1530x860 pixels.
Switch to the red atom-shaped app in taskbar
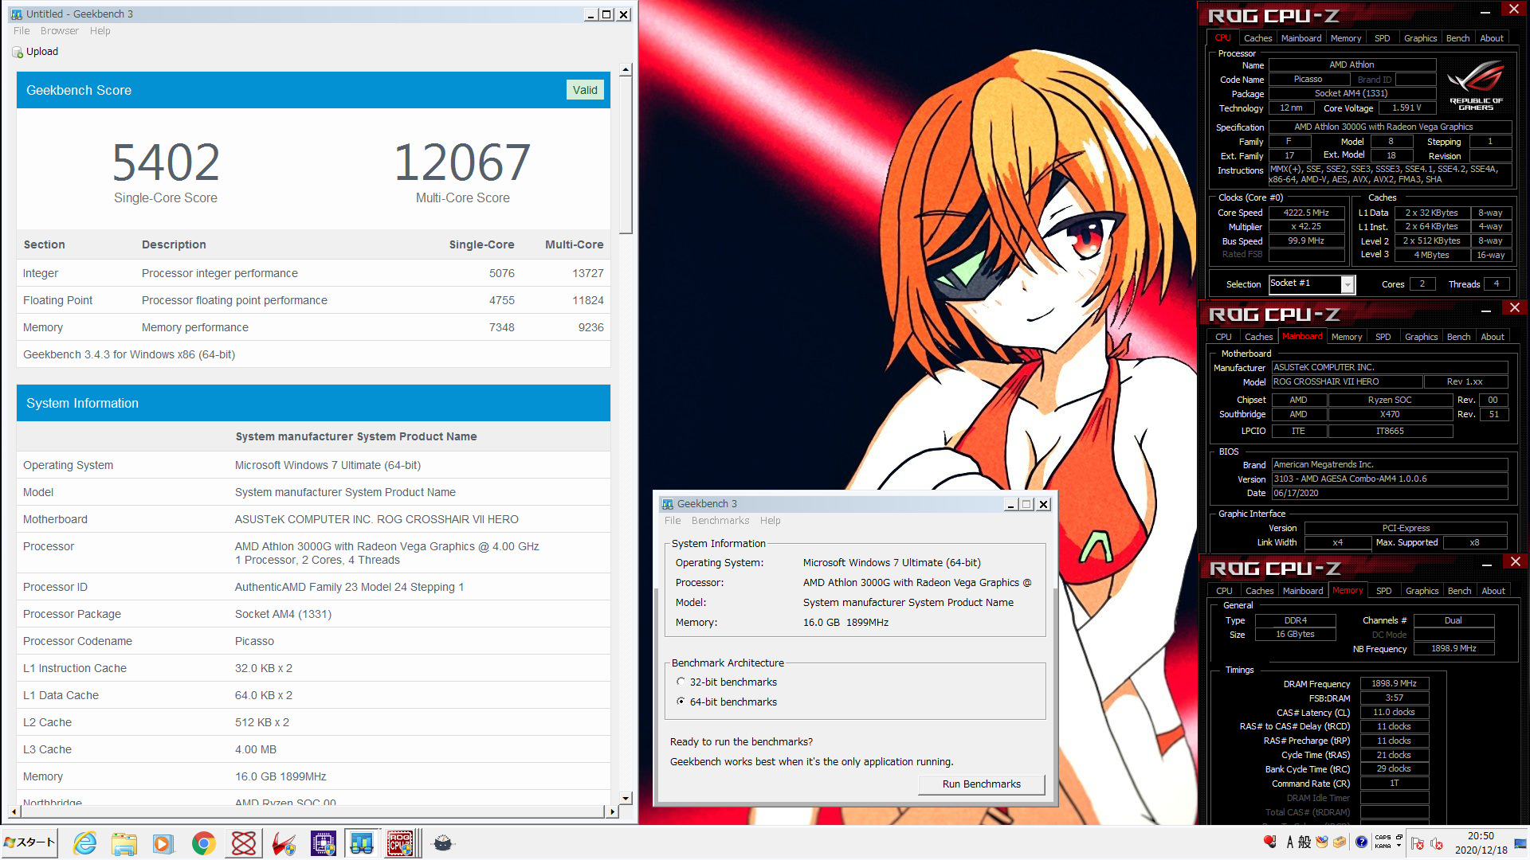tap(244, 843)
